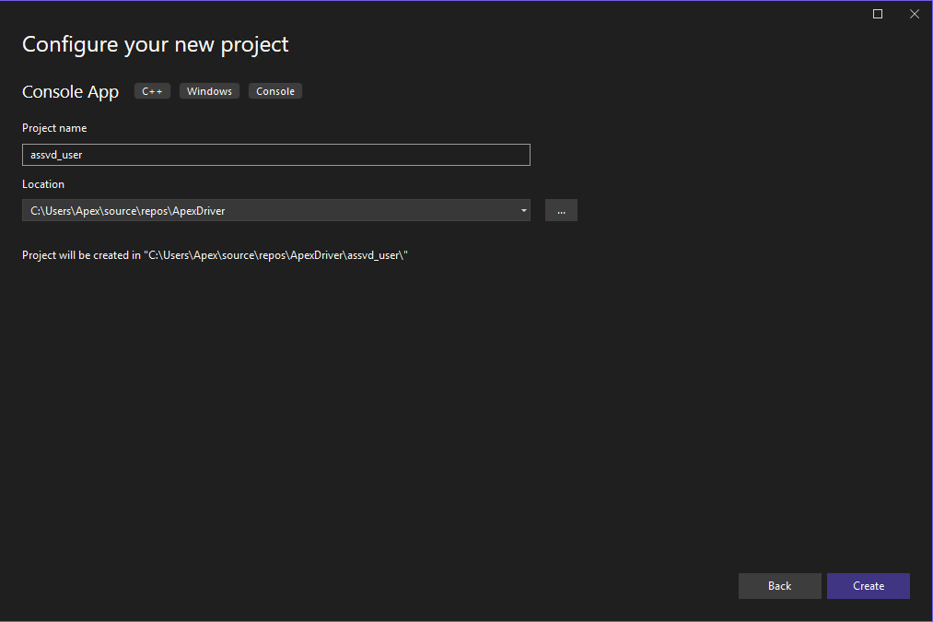Click Create to generate the project
933x622 pixels.
point(867,585)
